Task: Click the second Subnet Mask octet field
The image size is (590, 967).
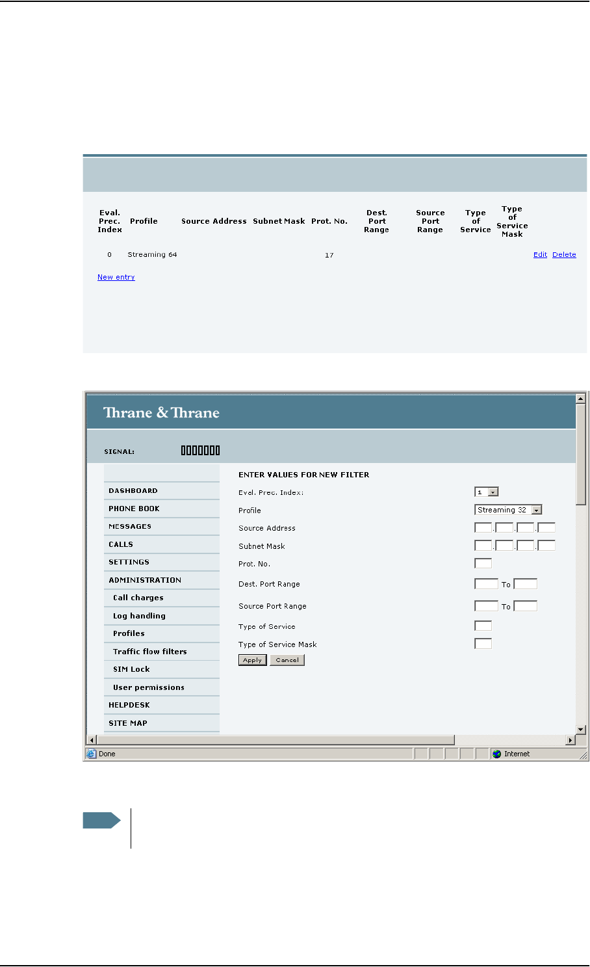Action: pos(504,546)
